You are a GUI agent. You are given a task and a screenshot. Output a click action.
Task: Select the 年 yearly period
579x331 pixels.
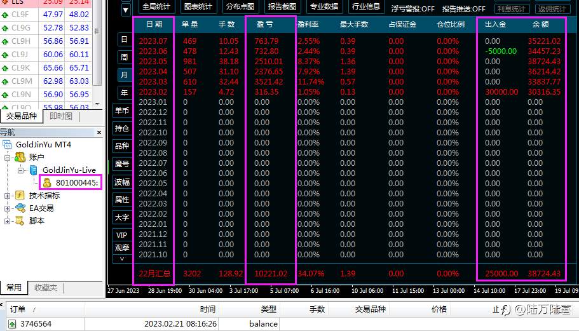pyautogui.click(x=125, y=93)
